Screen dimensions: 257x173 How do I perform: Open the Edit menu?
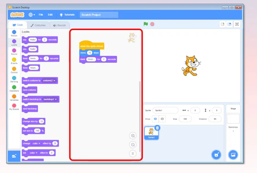click(x=50, y=15)
